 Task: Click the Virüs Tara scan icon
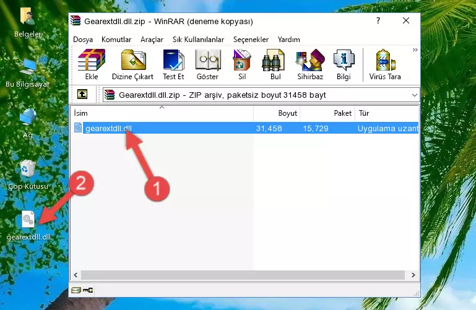tap(385, 64)
